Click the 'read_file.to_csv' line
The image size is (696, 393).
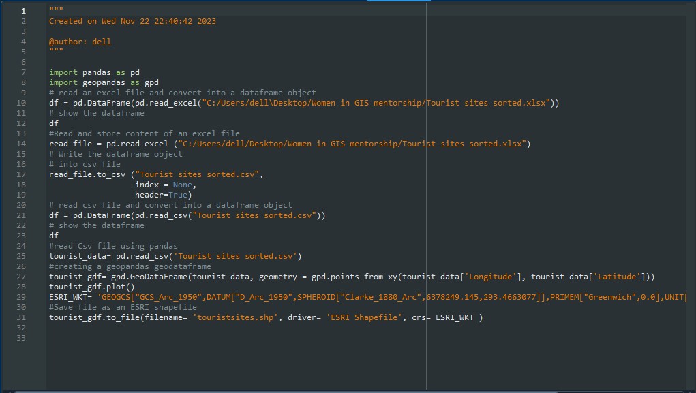pyautogui.click(x=156, y=174)
